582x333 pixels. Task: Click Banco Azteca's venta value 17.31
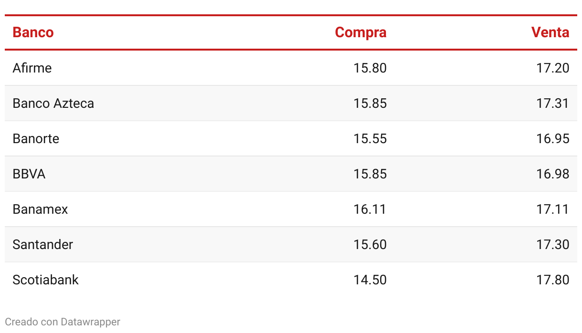pyautogui.click(x=553, y=103)
